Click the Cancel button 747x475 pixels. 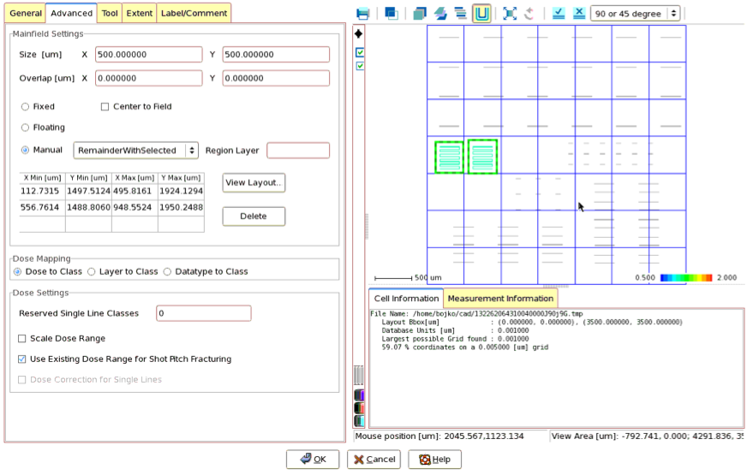tap(373, 460)
